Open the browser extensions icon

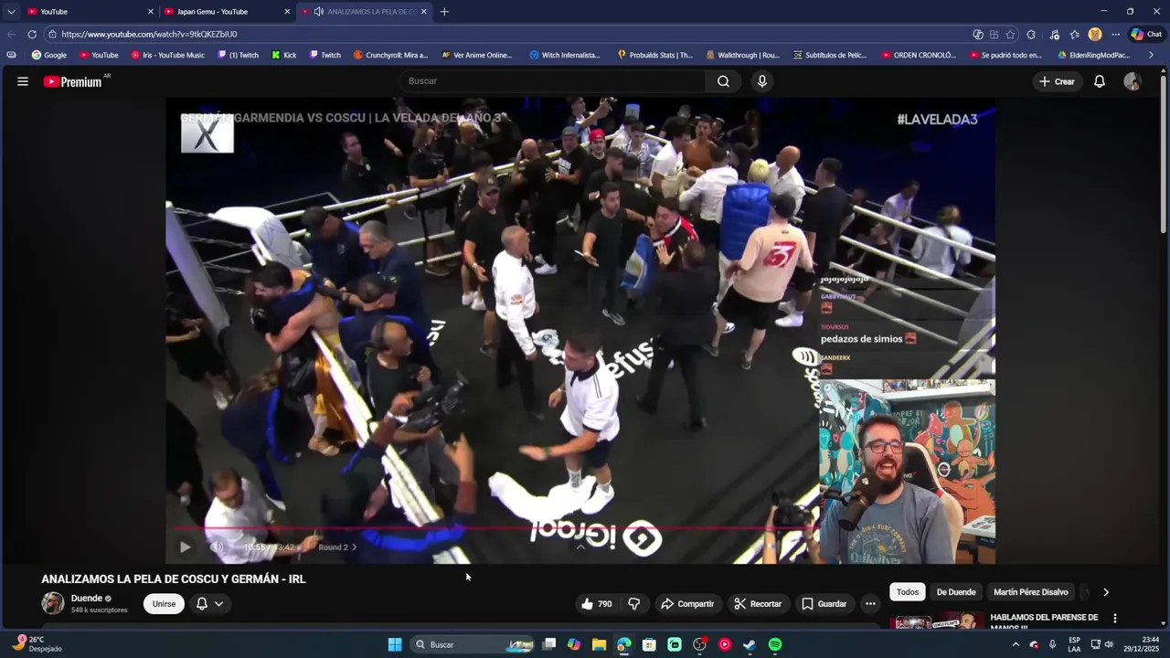[x=1031, y=34]
